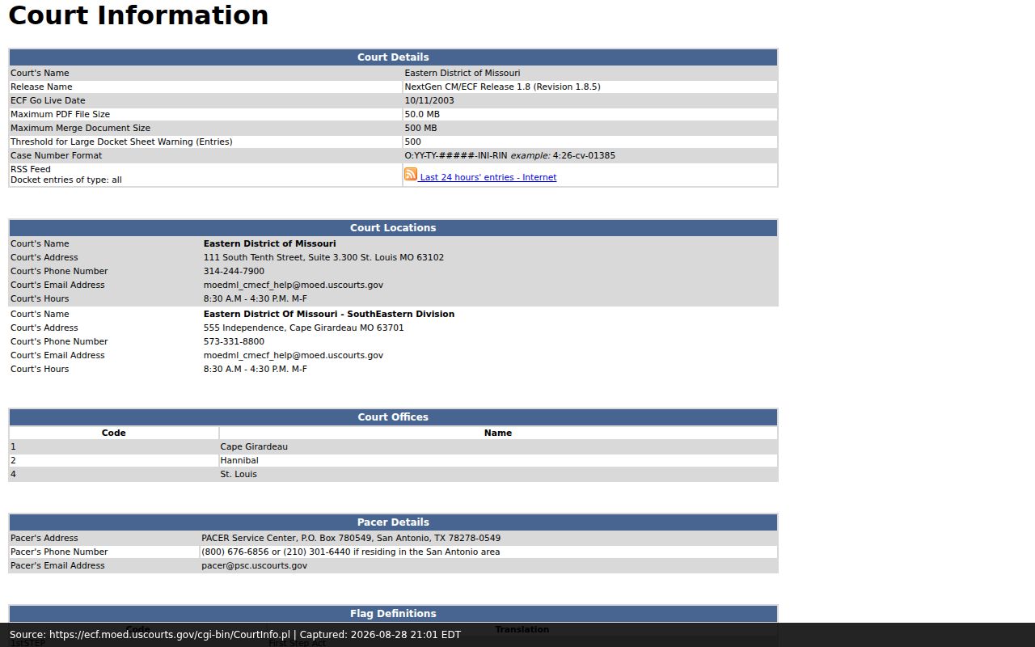Click the Court Locations section header
The image size is (1035, 647).
pyautogui.click(x=393, y=228)
